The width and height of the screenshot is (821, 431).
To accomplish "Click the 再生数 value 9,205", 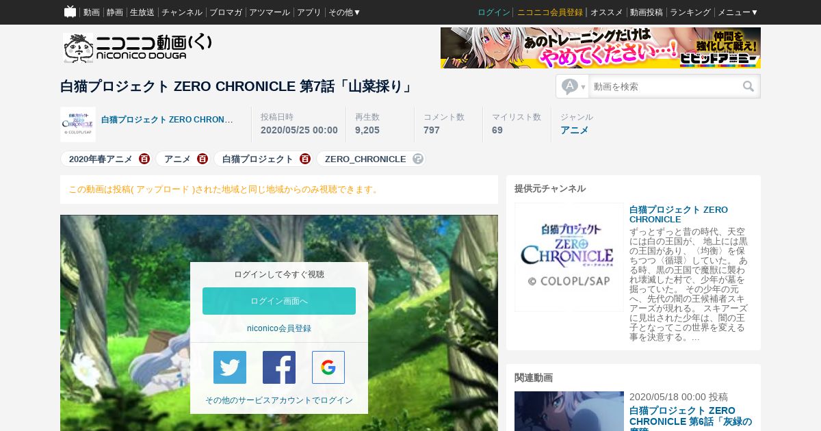I will click(x=367, y=130).
